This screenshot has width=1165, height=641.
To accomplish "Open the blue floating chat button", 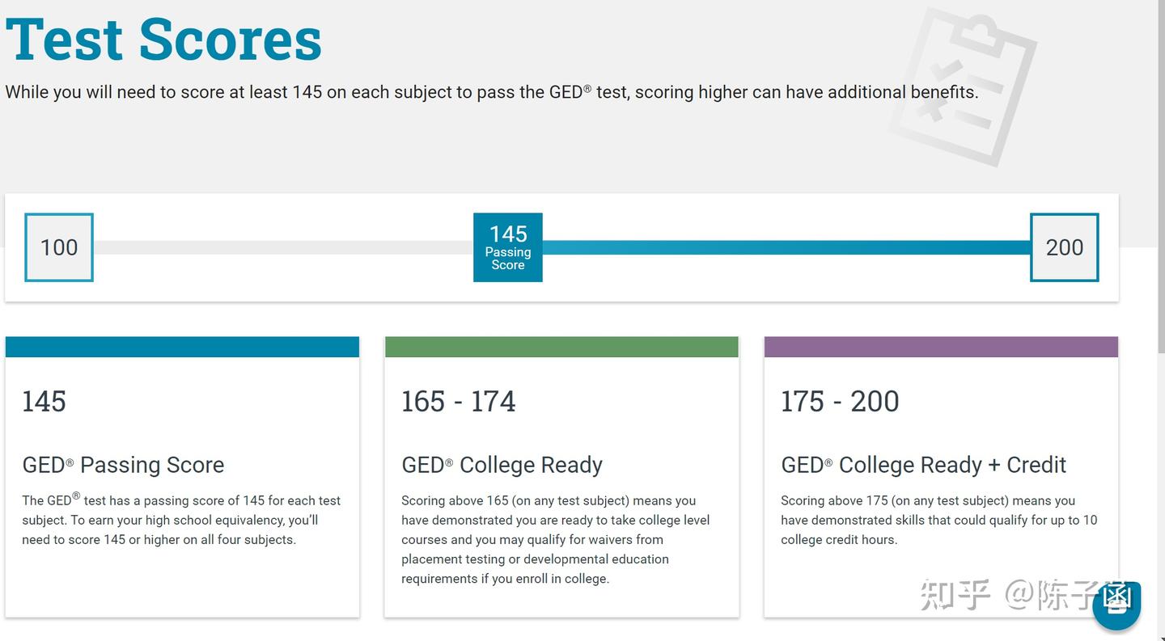I will pyautogui.click(x=1116, y=607).
